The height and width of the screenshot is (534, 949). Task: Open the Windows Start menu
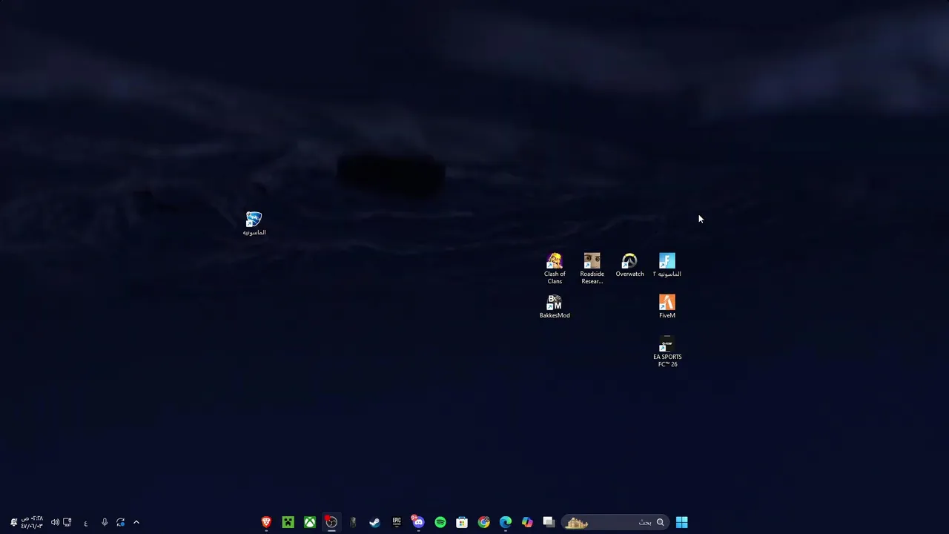point(681,522)
